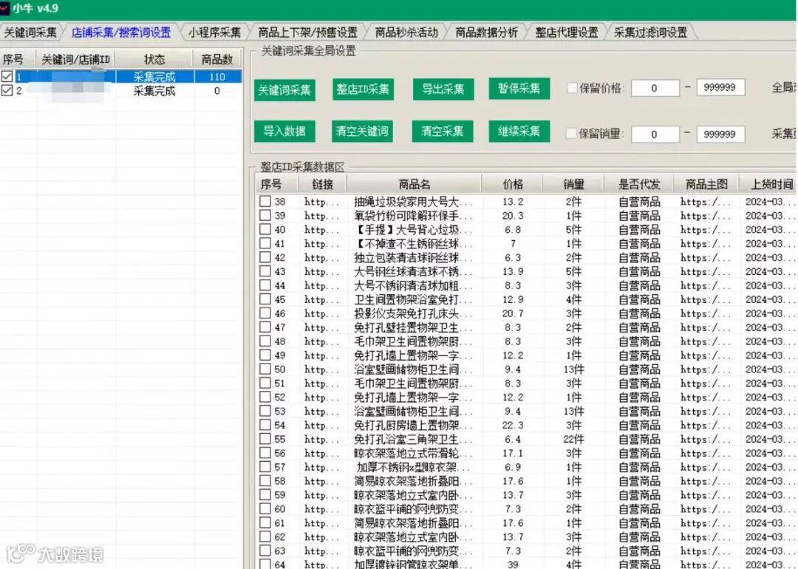The height and width of the screenshot is (569, 798).
Task: Click the 清空关键词 button
Action: click(362, 132)
